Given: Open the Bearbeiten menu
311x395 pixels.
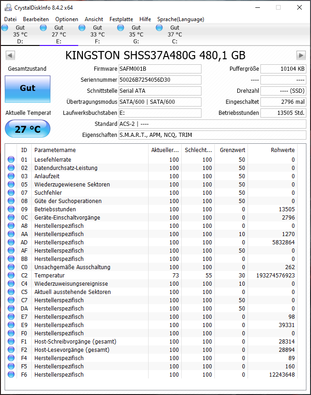Looking at the screenshot, I should point(36,19).
